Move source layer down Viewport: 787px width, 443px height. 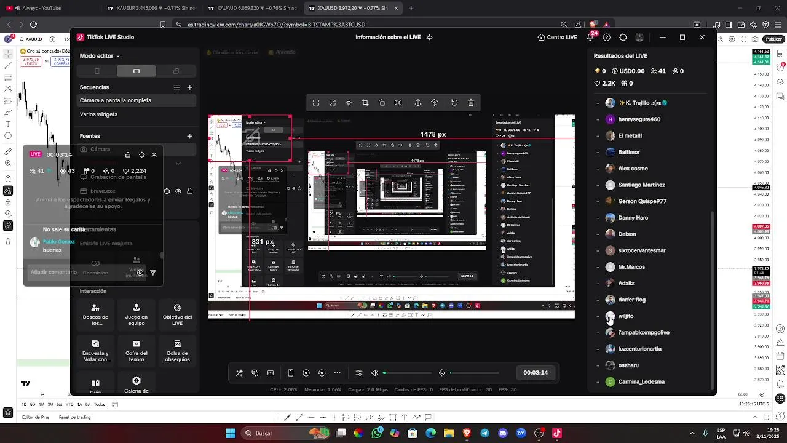point(435,103)
